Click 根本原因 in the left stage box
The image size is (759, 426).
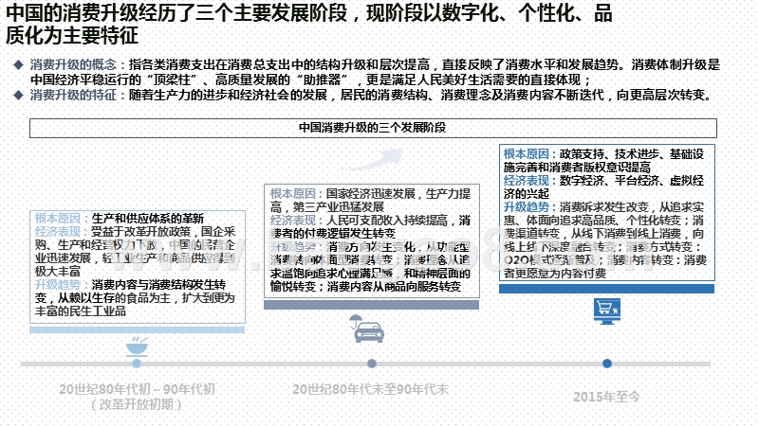tap(57, 219)
